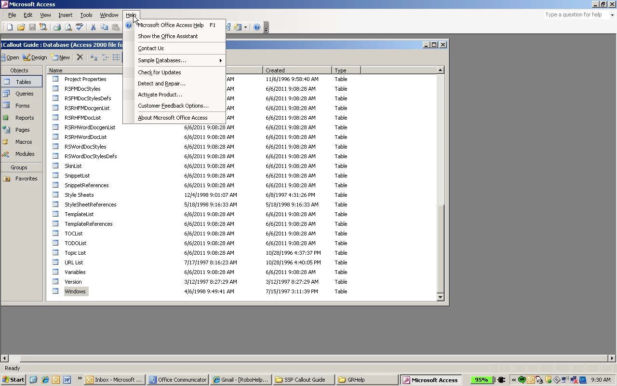617x386 pixels.
Task: Click the New blank database icon
Action: [x=10, y=28]
